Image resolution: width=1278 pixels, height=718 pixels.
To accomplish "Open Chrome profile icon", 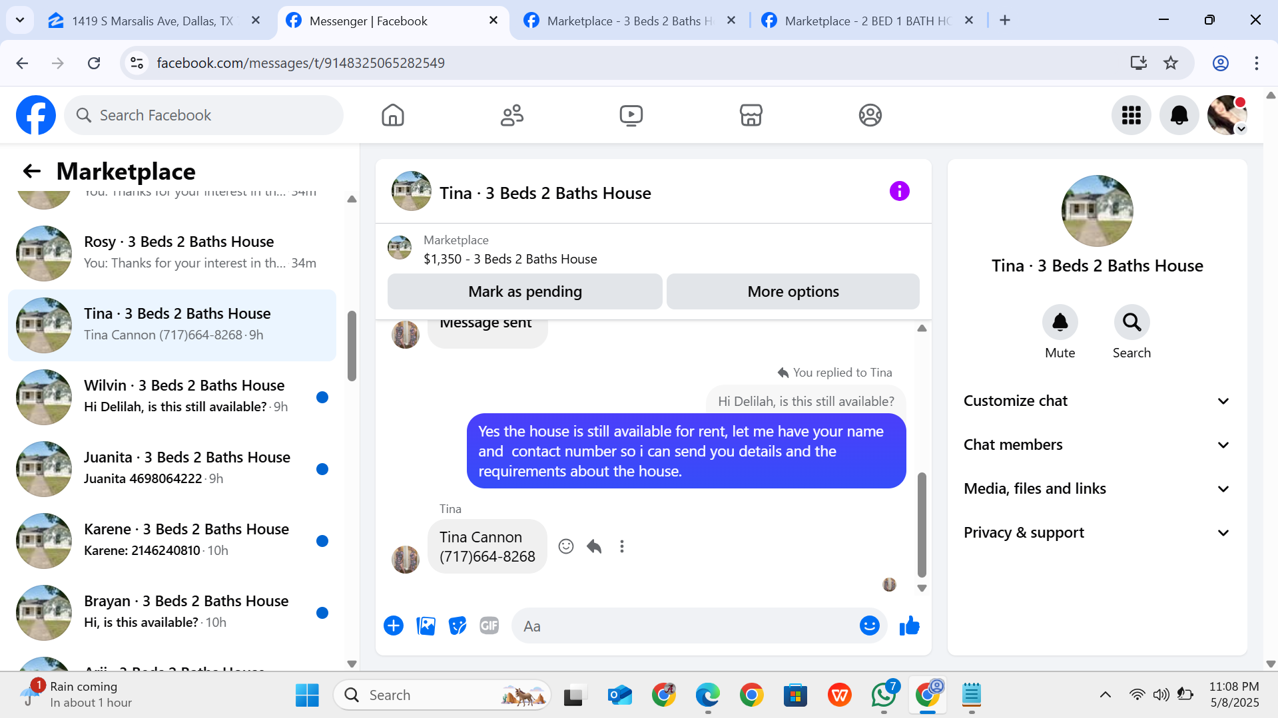I will tap(1220, 63).
